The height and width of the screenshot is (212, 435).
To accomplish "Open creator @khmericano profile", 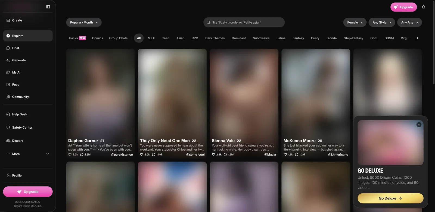I will [x=338, y=155].
